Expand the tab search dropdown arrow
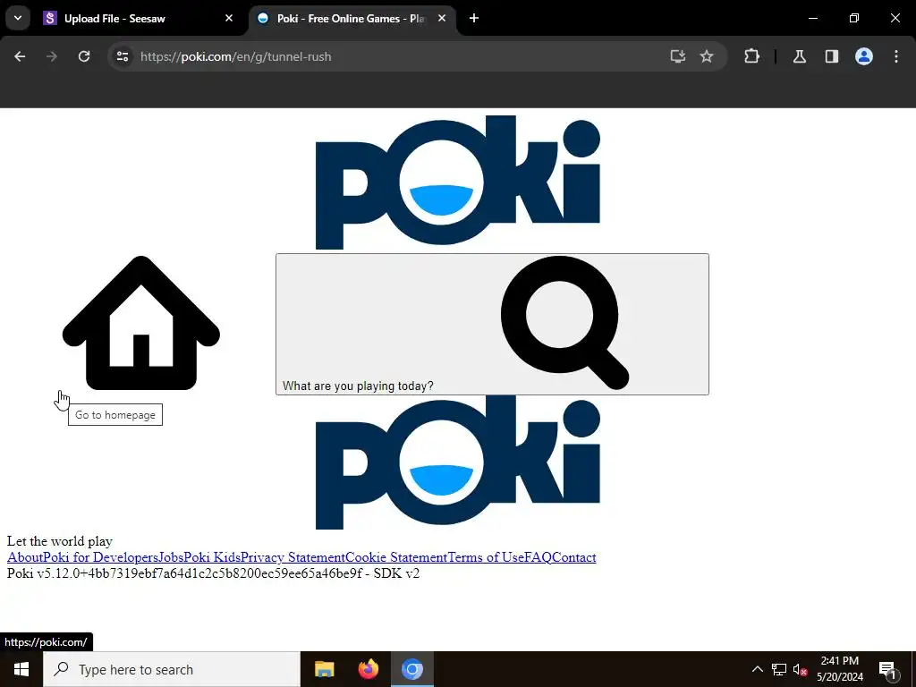 (18, 18)
